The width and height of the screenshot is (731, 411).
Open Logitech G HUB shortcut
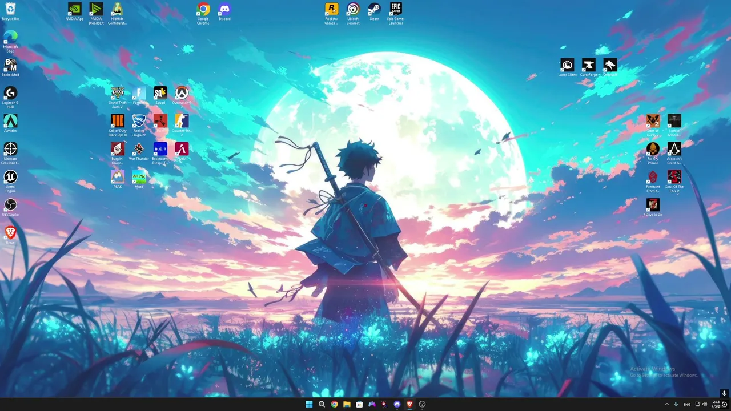10,97
